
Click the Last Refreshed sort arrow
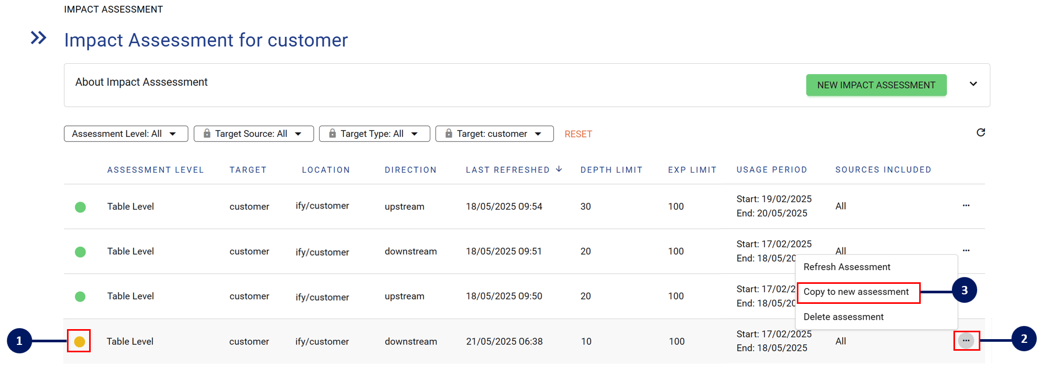click(559, 169)
